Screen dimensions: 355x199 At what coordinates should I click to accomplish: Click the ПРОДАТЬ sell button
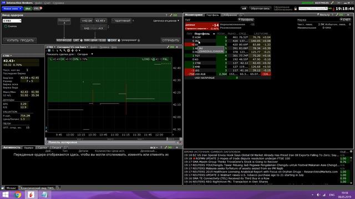(x=28, y=40)
